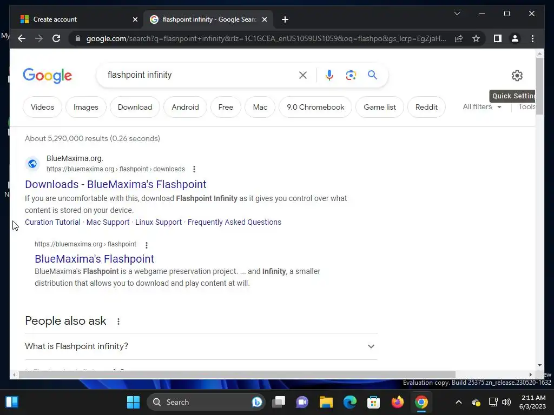The image size is (554, 415).
Task: Click the address bar URL
Action: click(266, 38)
